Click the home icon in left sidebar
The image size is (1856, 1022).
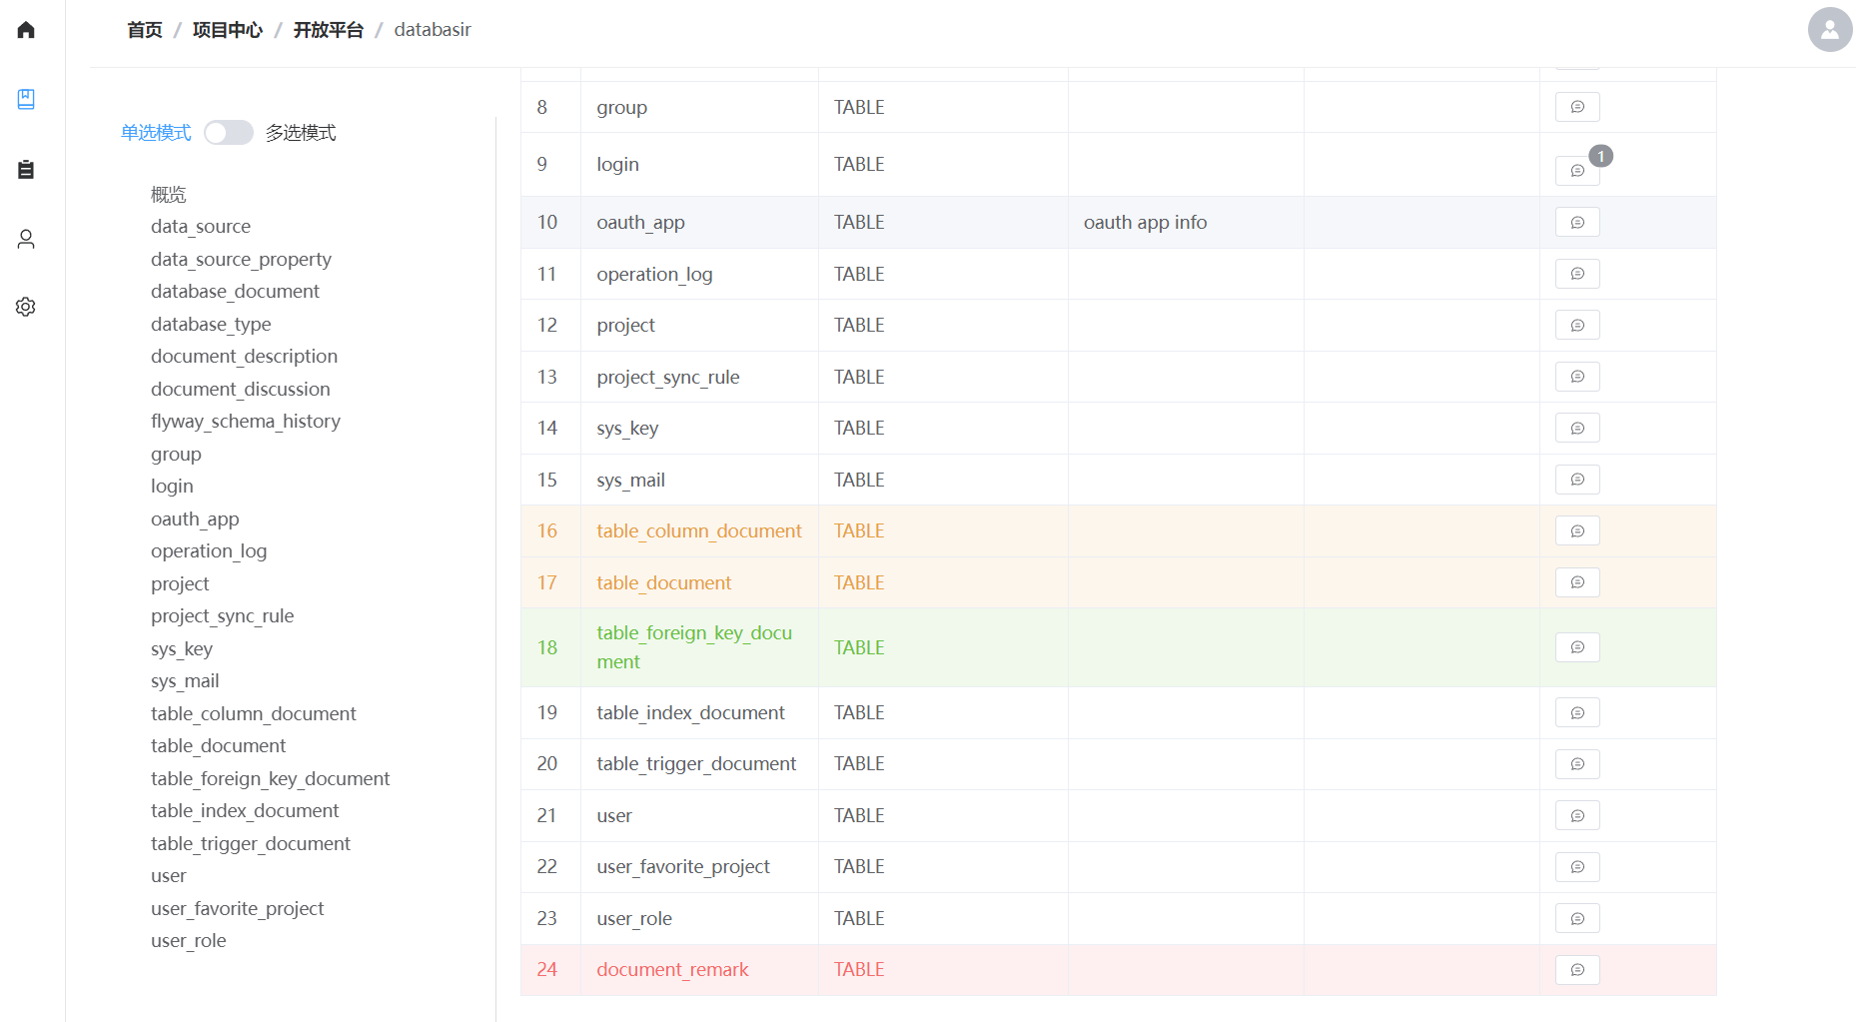pos(26,30)
